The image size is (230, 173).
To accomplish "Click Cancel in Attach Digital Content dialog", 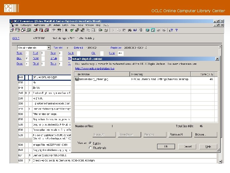I will tap(187, 146).
